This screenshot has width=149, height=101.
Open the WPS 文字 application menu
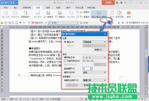click(9, 3)
